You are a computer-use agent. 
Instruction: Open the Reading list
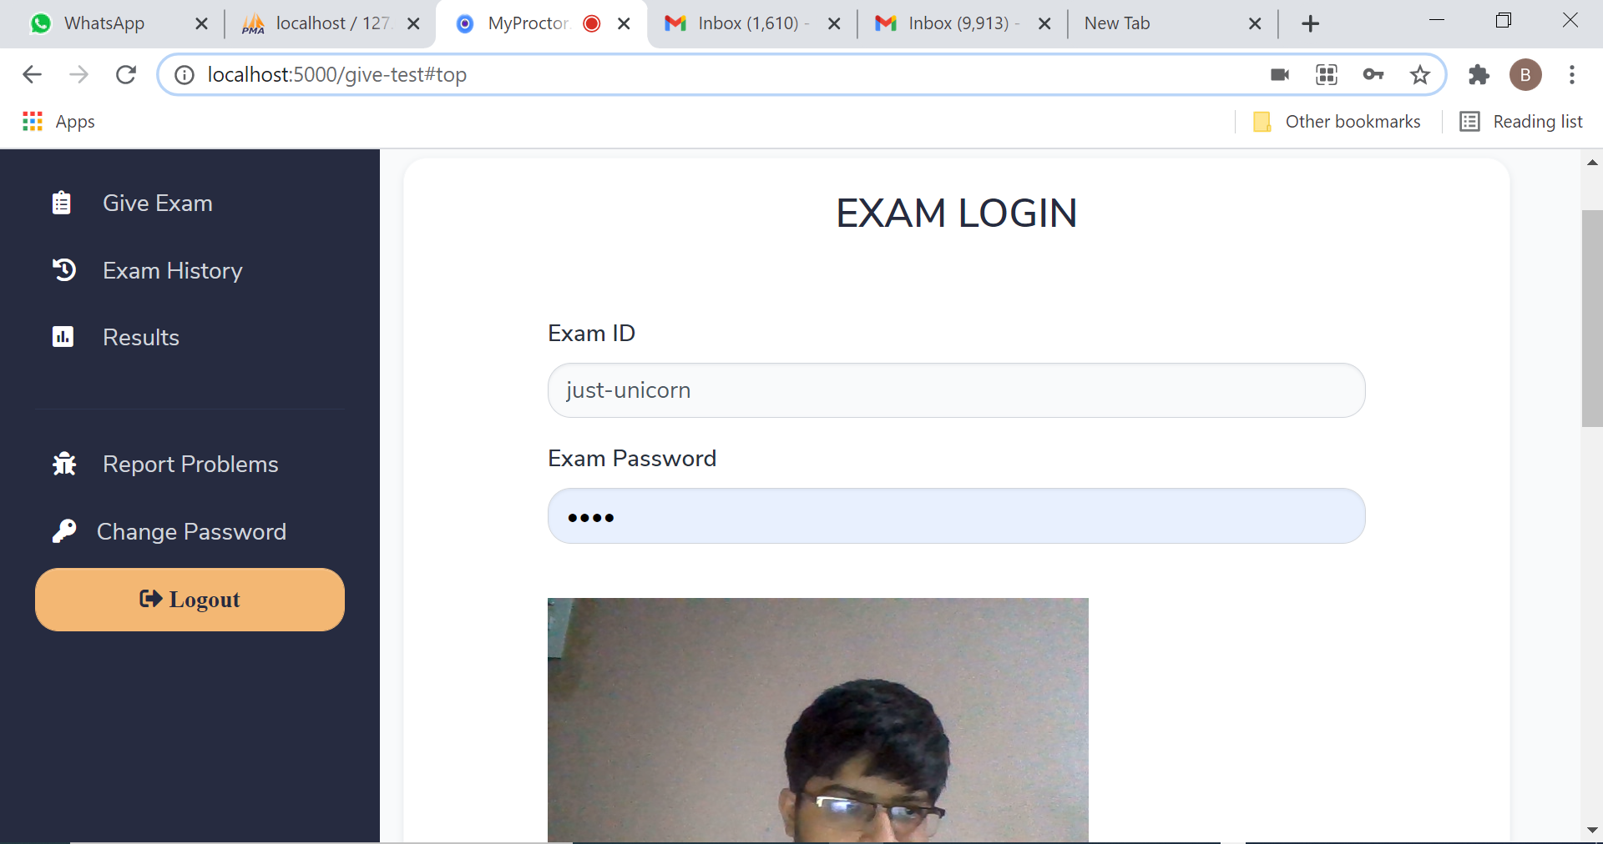click(x=1521, y=122)
